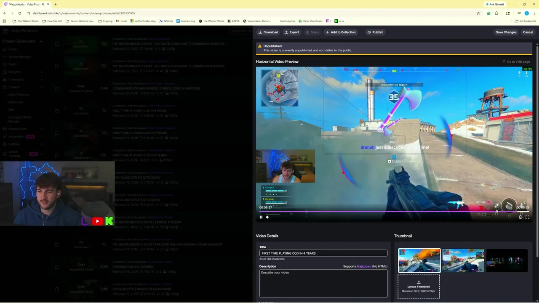Select the first thumbnail with orange sky

click(419, 260)
